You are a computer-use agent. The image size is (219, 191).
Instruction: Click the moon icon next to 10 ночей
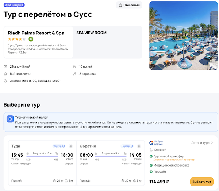coord(75,66)
